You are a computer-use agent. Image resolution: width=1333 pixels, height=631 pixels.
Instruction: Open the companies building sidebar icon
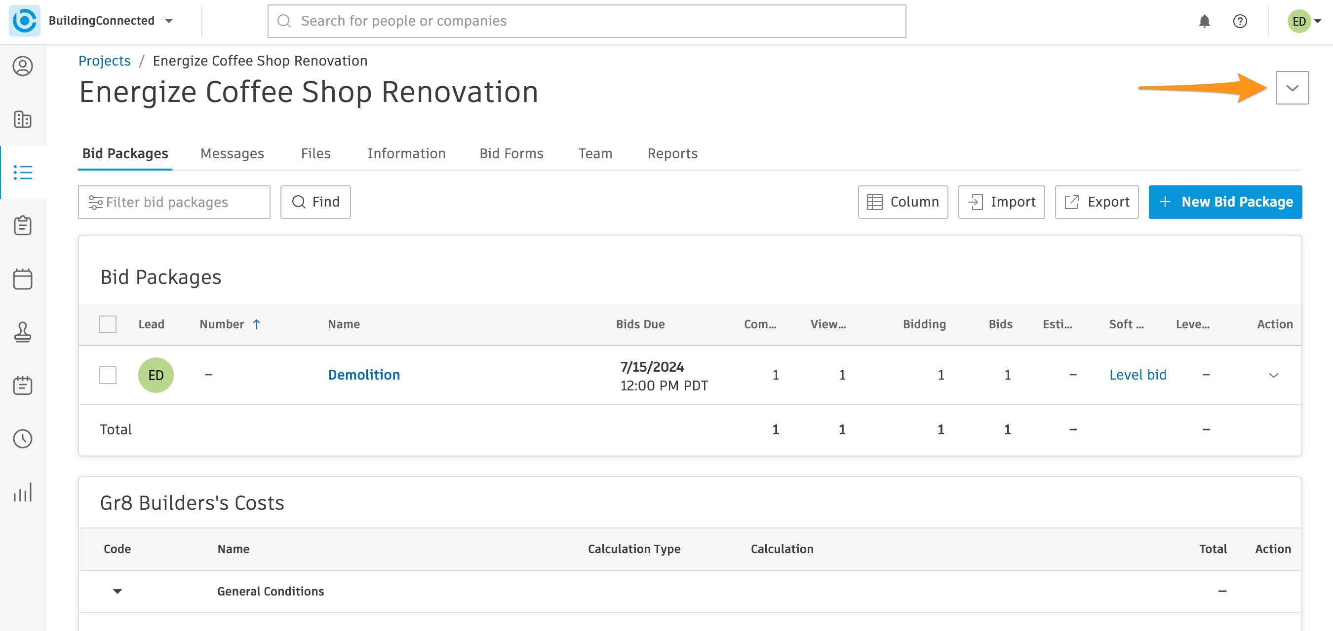[23, 119]
